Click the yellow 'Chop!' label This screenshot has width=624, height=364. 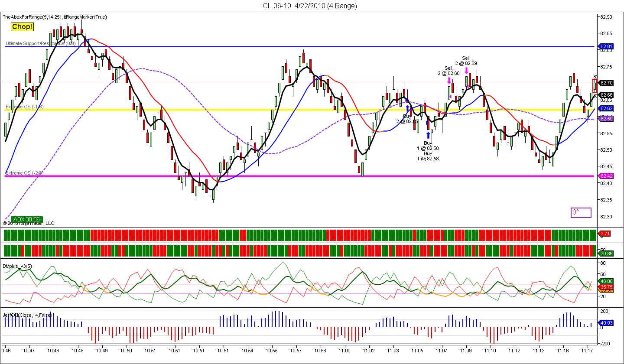(22, 27)
